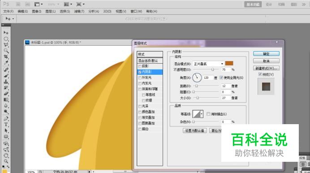
Task: Select the Dodge tool
Action: coord(6,112)
